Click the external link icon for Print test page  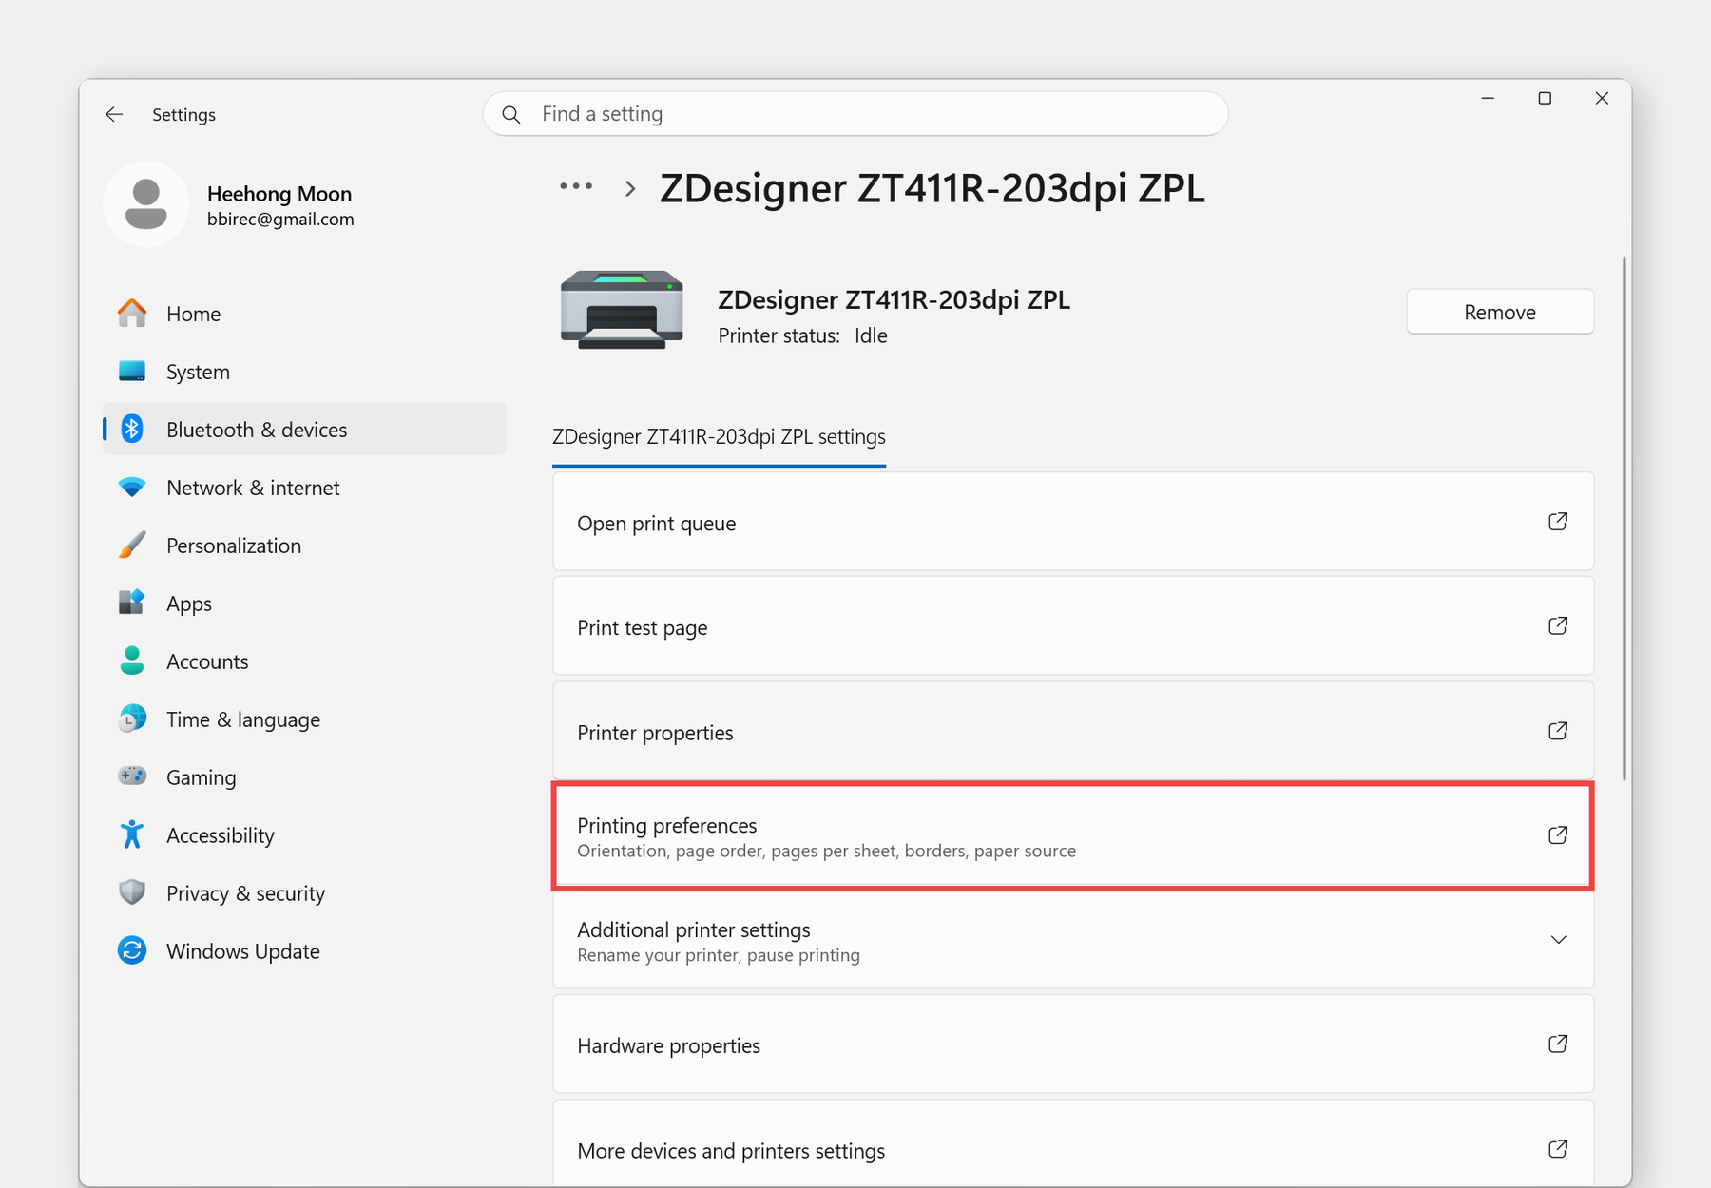click(1557, 626)
